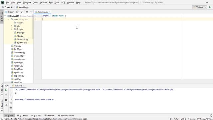Toggle the 1: Project side tab
213x120 pixels.
point(2,16)
